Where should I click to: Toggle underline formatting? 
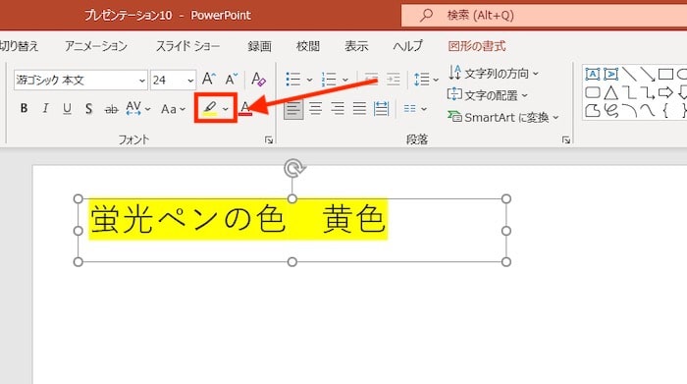pos(67,108)
